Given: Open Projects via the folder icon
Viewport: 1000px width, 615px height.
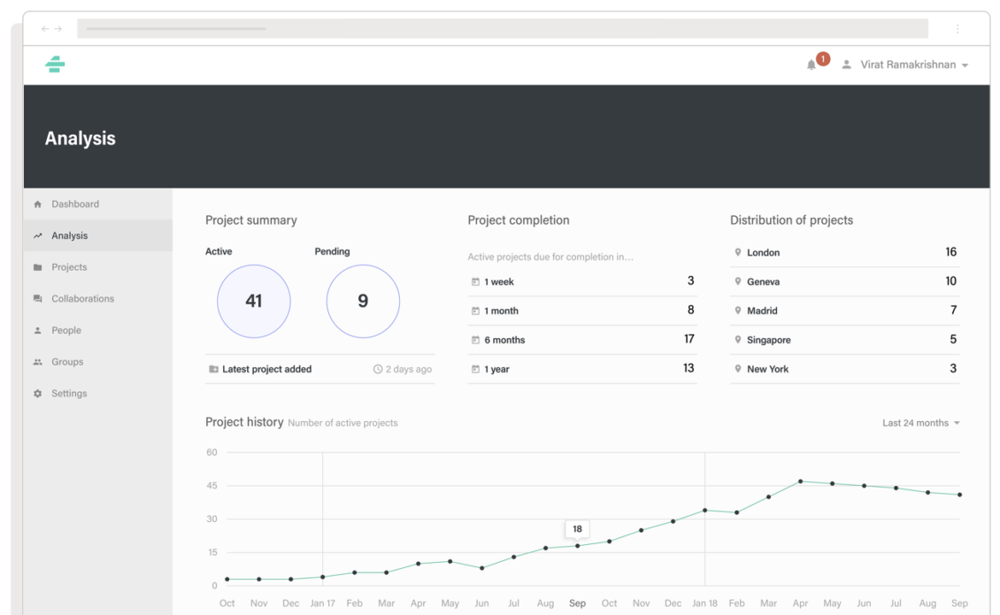Looking at the screenshot, I should (x=37, y=266).
